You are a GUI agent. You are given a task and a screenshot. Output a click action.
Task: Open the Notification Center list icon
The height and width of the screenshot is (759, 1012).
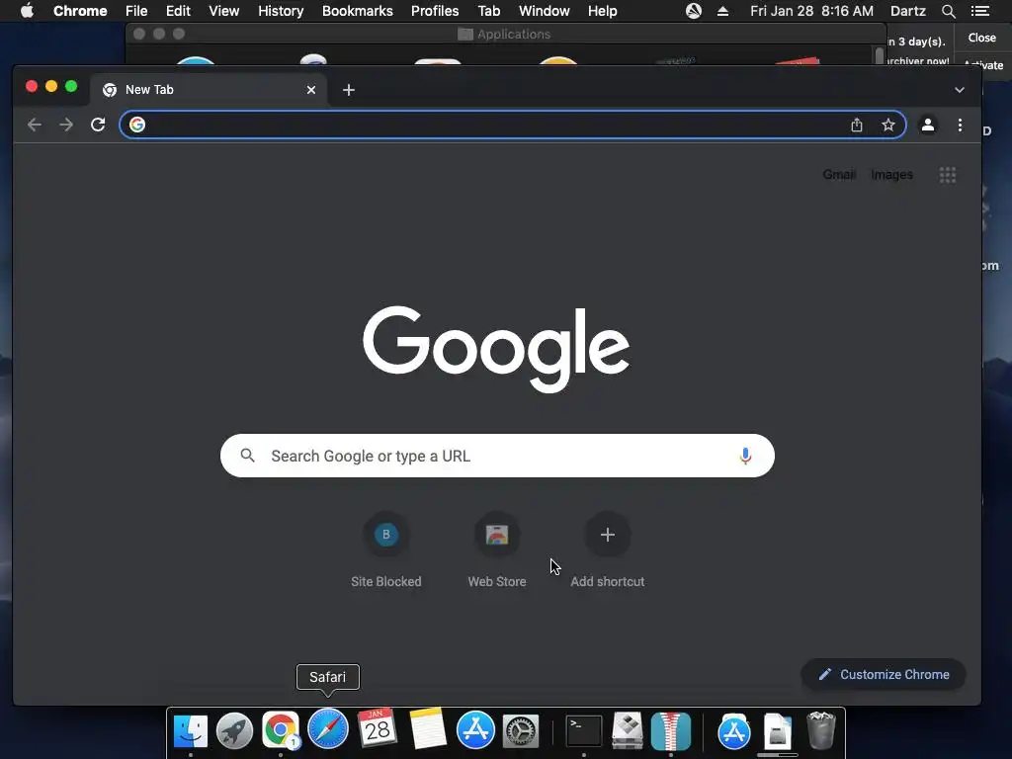[x=979, y=11]
